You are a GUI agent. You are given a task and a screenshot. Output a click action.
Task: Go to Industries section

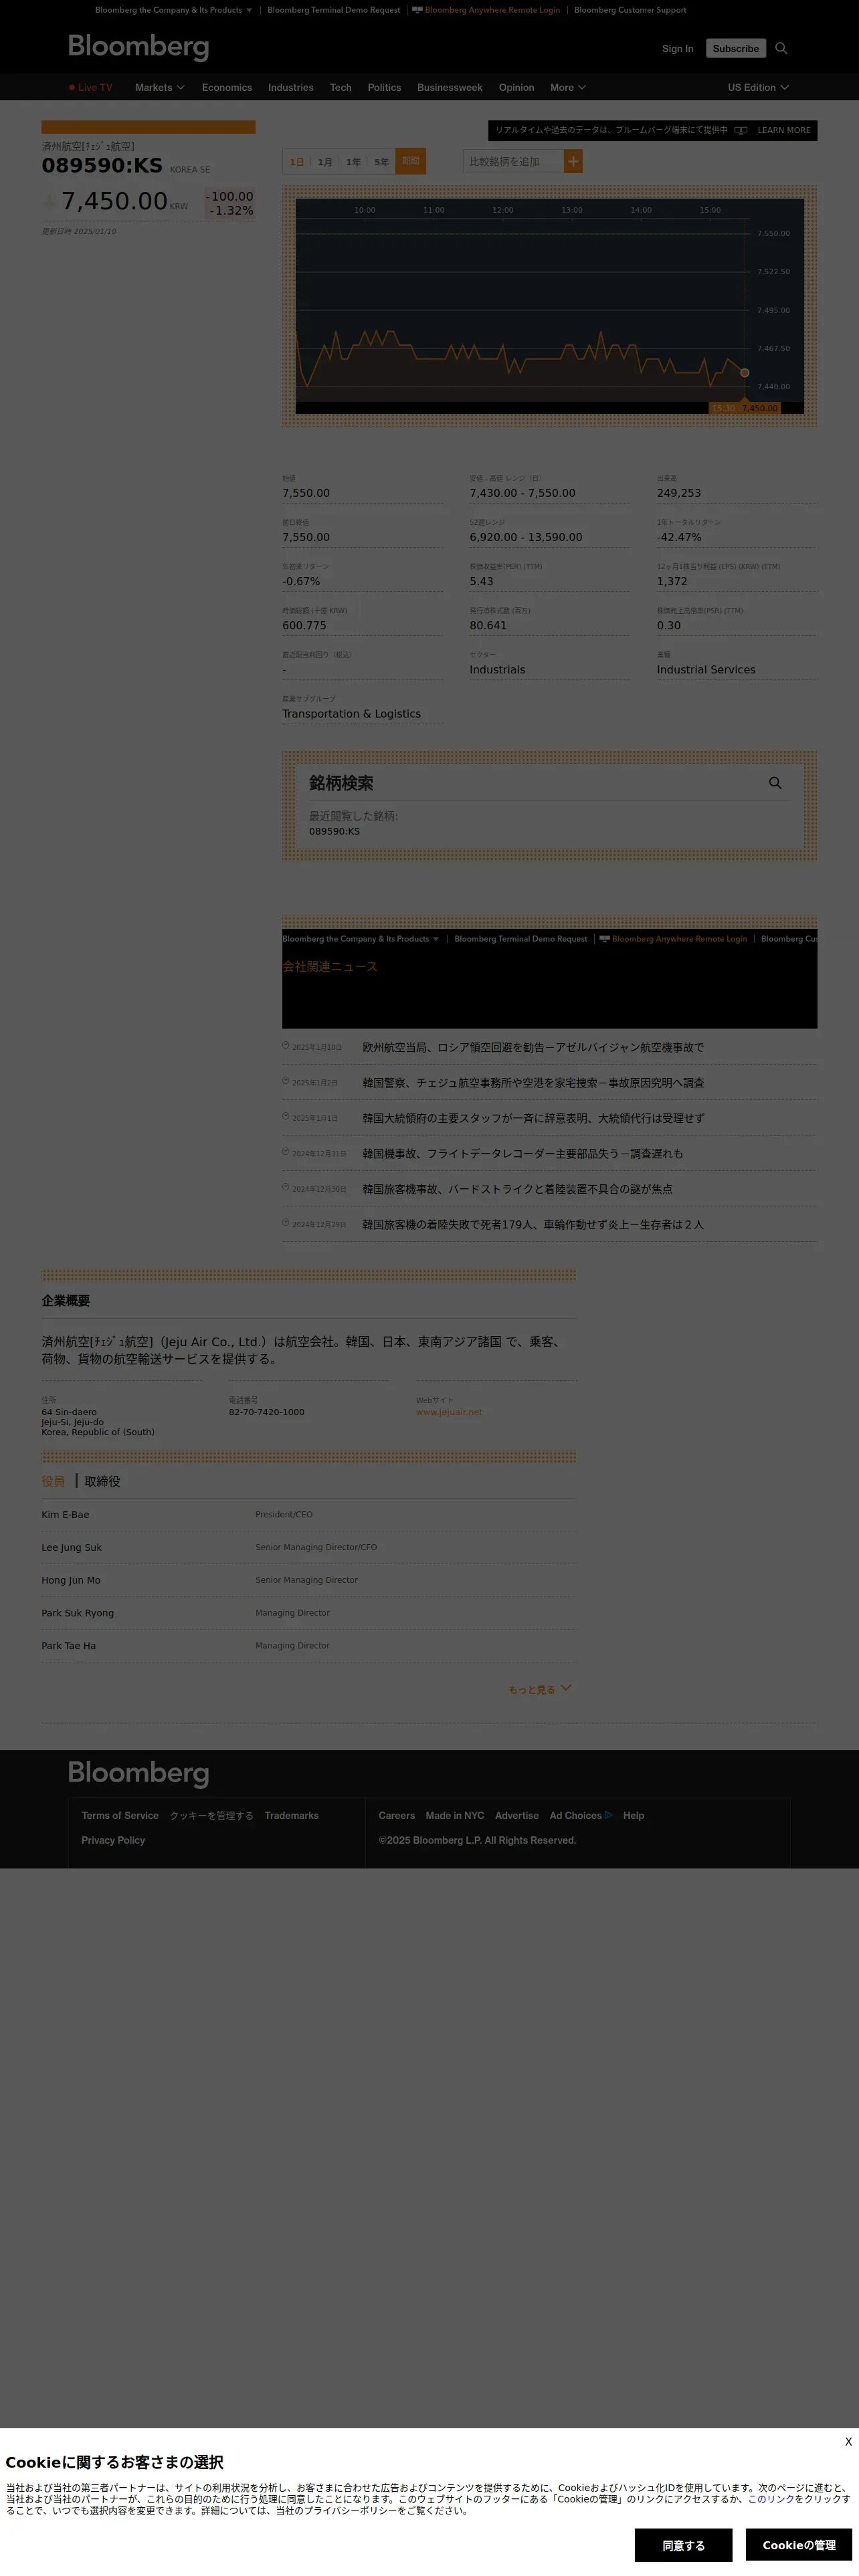(x=291, y=87)
